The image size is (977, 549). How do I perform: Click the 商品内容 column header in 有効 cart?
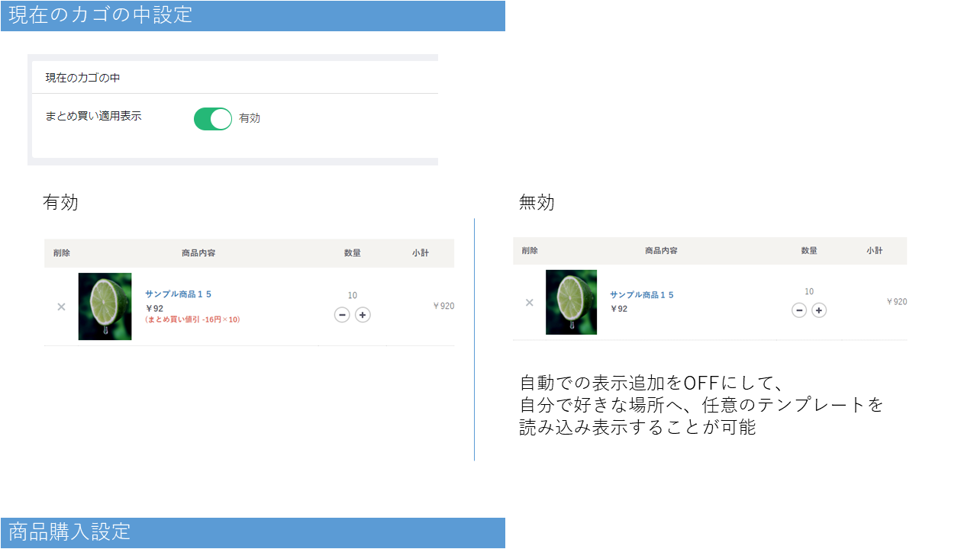point(204,253)
